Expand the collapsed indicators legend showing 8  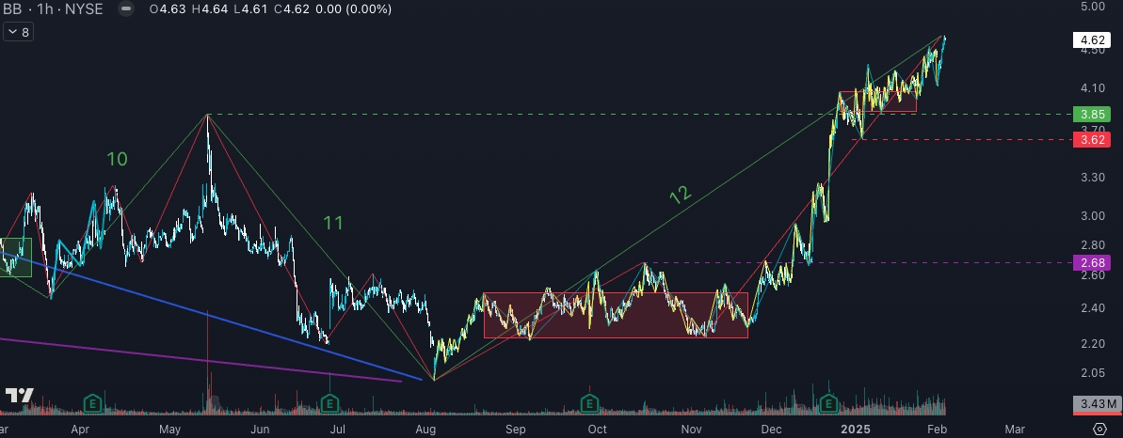click(17, 32)
